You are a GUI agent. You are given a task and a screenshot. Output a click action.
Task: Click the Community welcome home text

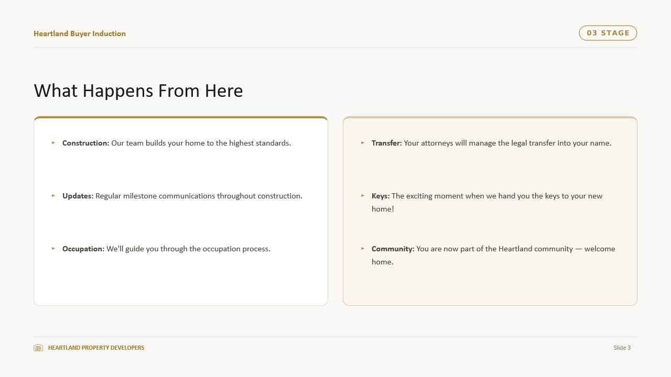493,255
